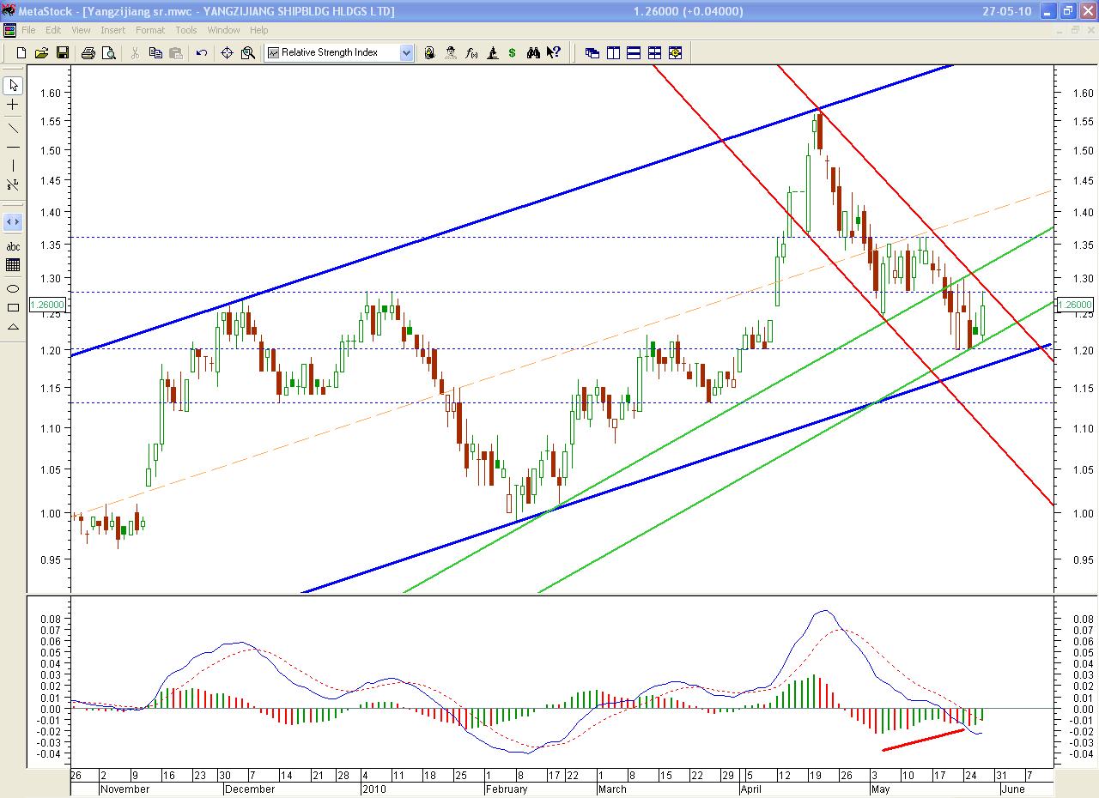This screenshot has width=1099, height=798.
Task: Activate context help arrow-question icon
Action: (x=554, y=53)
